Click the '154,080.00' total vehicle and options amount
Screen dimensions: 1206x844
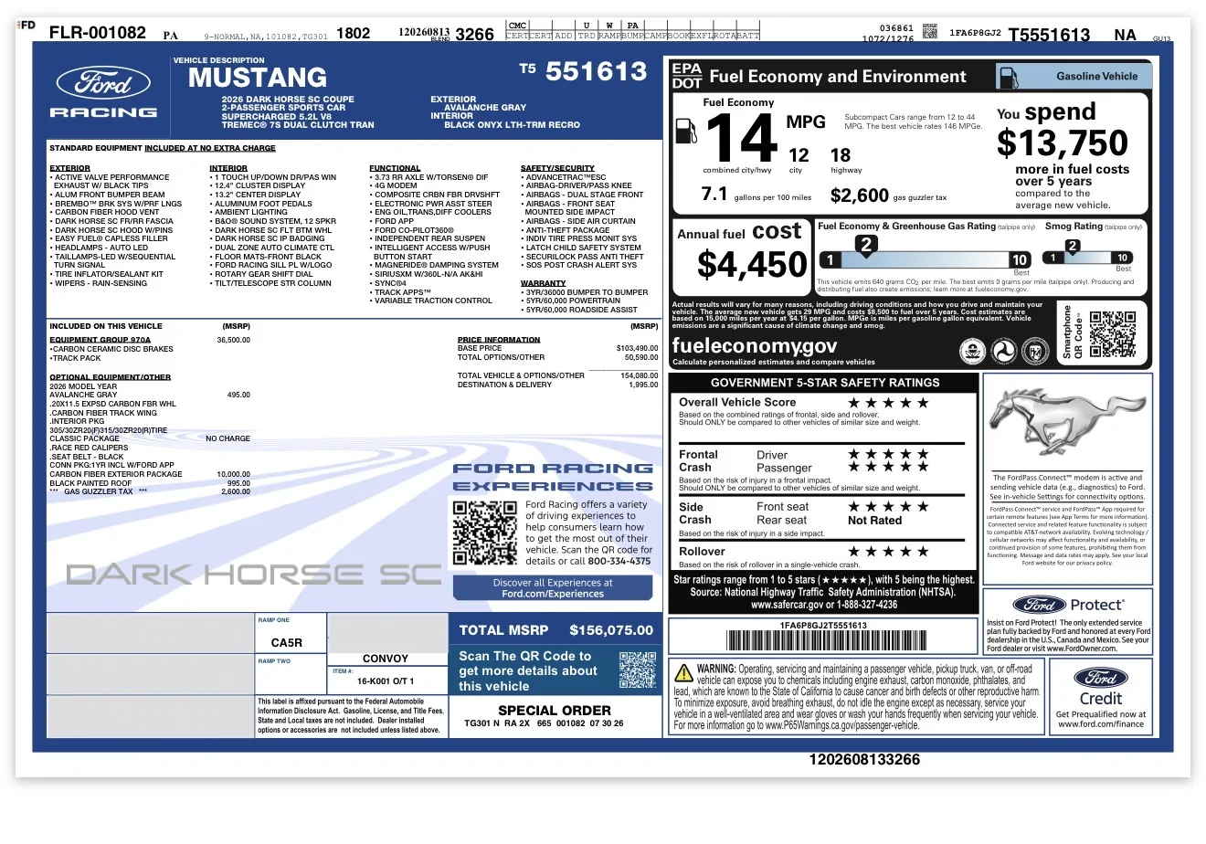[640, 375]
